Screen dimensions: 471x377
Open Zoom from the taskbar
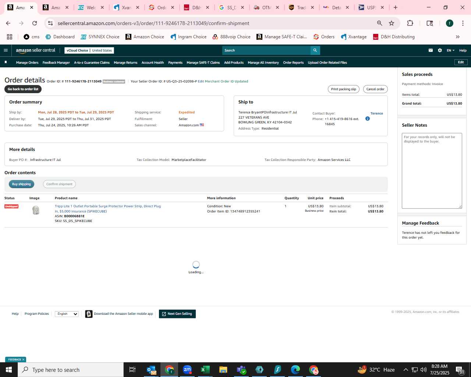[x=187, y=370]
